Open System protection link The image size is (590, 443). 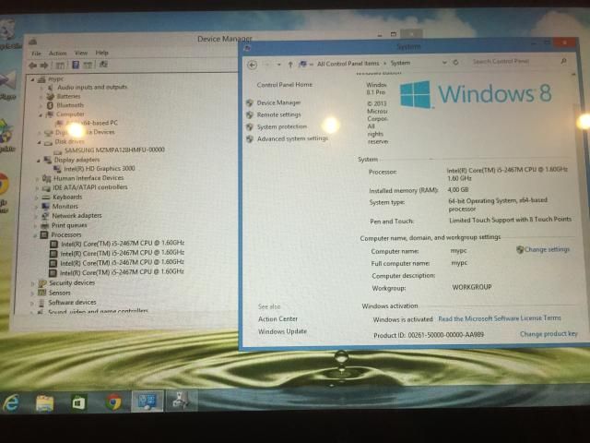pos(282,127)
